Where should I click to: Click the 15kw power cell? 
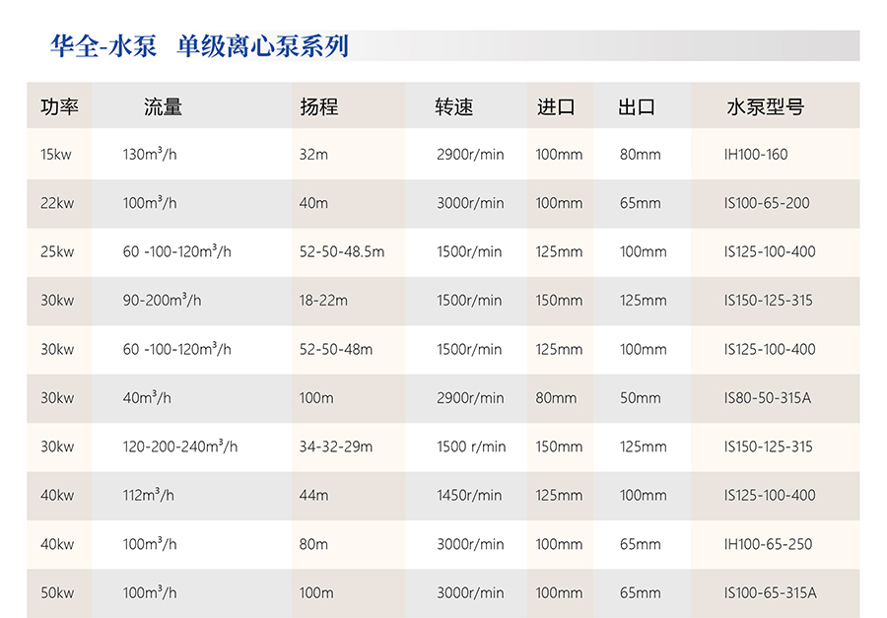[56, 155]
